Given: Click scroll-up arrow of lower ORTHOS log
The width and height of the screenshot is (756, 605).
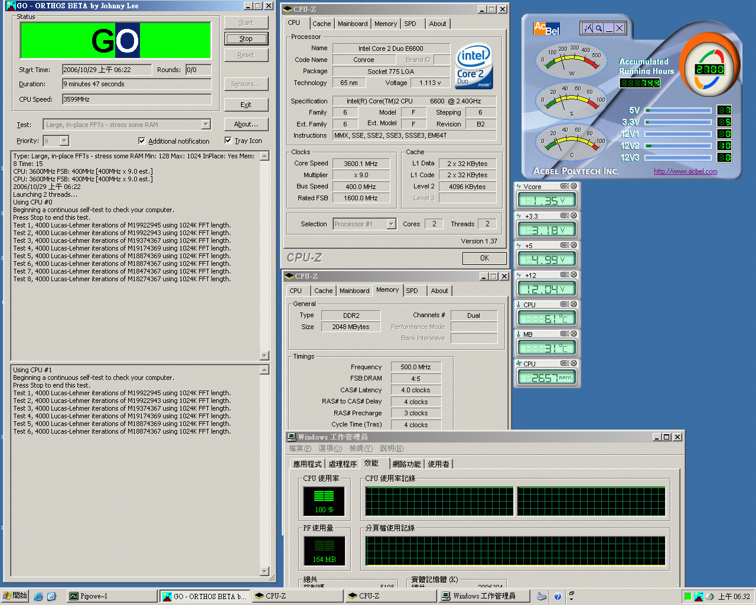Looking at the screenshot, I should [265, 370].
